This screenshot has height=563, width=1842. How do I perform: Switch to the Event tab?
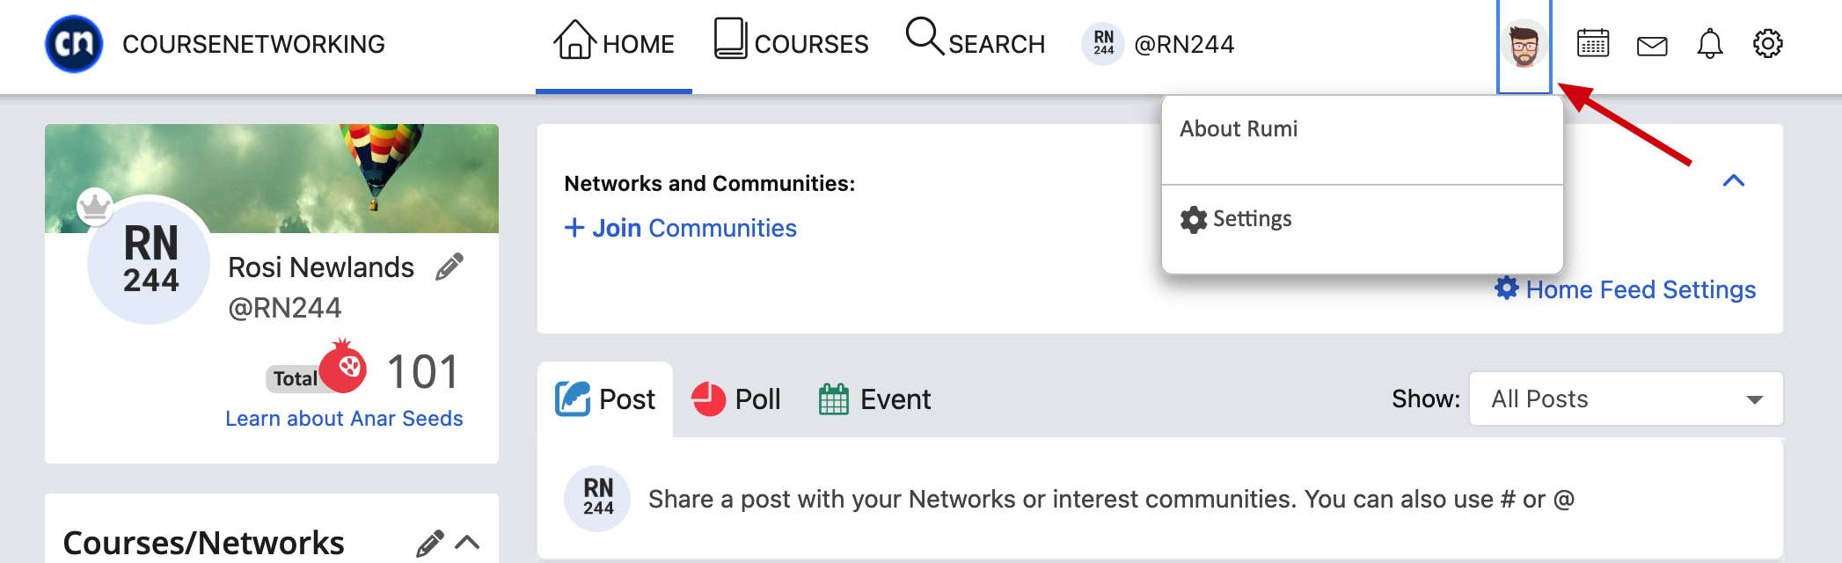click(x=874, y=399)
